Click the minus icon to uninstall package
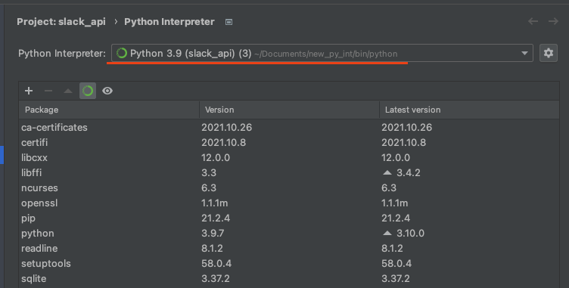This screenshot has height=288, width=569. point(48,91)
